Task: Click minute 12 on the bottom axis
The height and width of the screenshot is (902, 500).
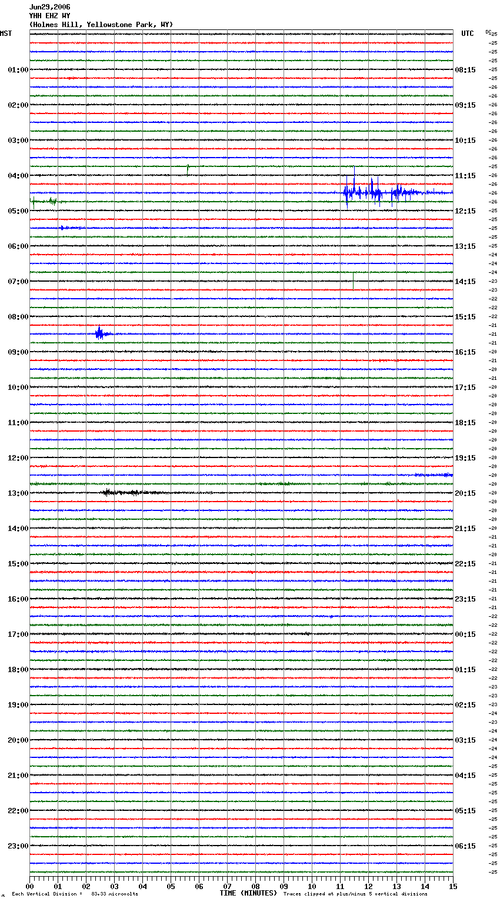Action: coord(368,886)
